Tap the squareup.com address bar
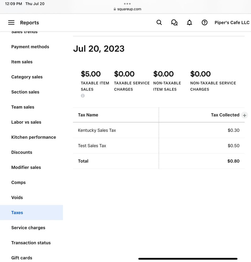 (x=127, y=9)
